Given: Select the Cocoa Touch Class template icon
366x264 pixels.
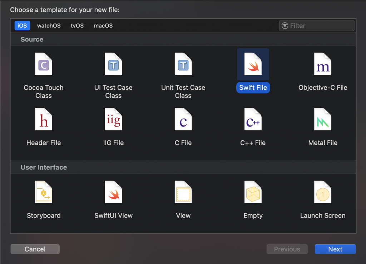Looking at the screenshot, I should [x=44, y=64].
